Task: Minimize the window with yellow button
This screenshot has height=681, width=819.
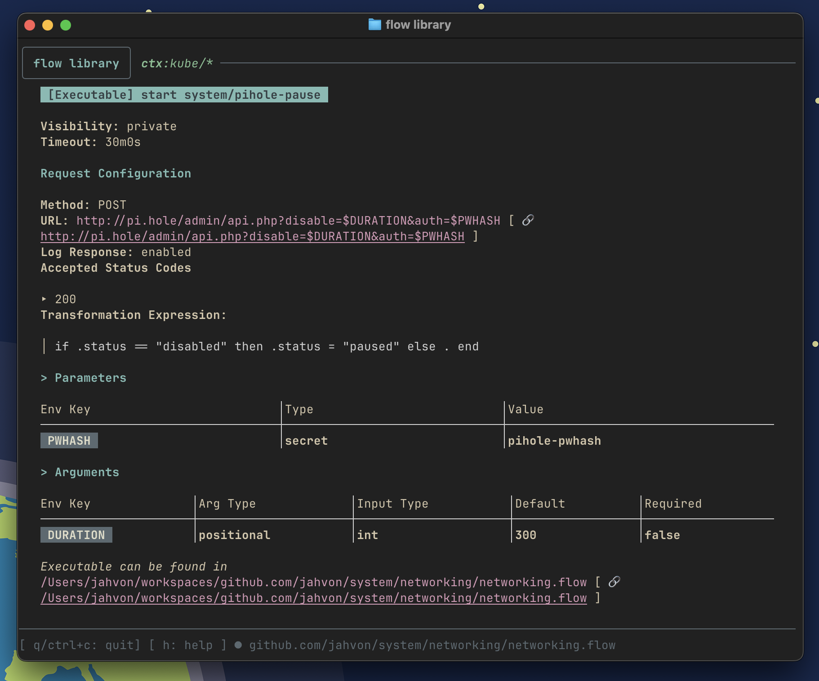Action: coord(48,25)
